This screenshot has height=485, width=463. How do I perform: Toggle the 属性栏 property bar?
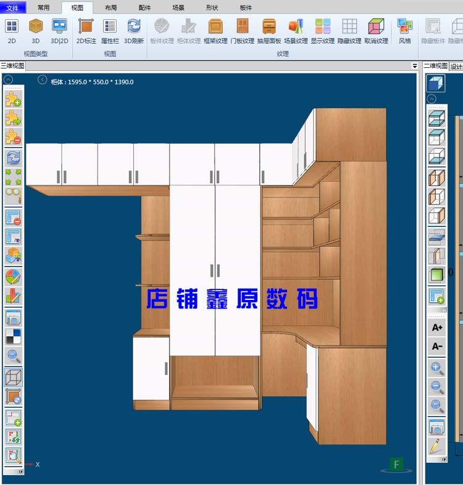point(109,30)
